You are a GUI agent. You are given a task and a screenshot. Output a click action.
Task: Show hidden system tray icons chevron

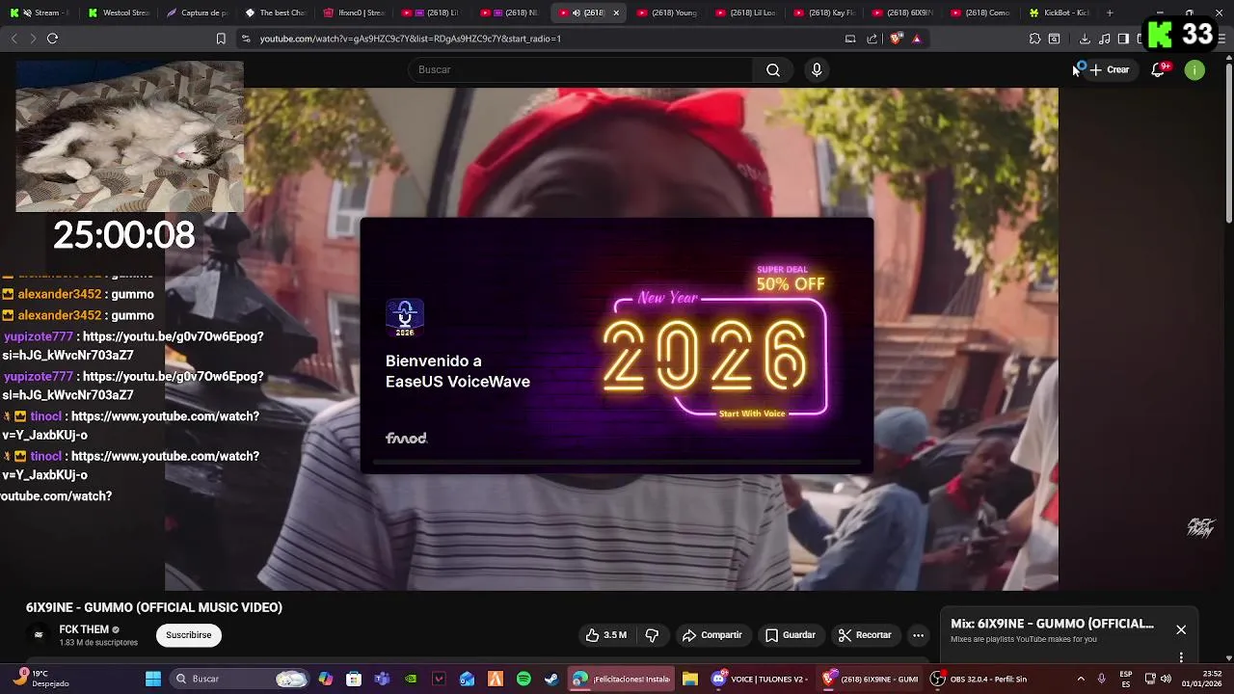tap(1080, 679)
